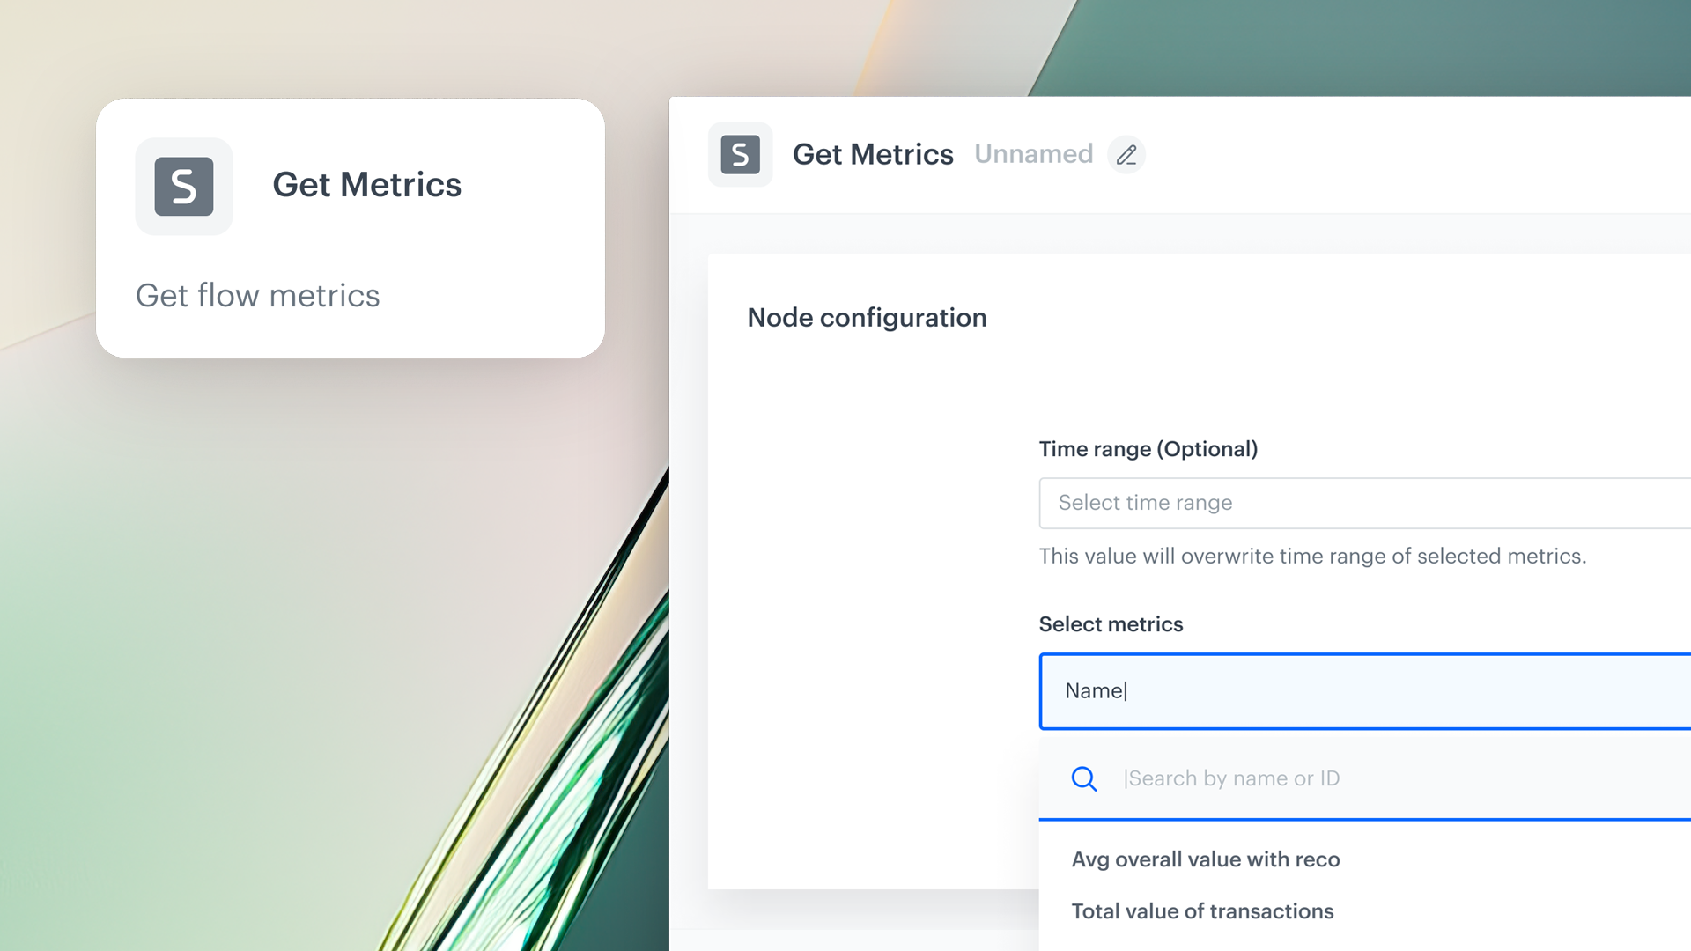This screenshot has width=1691, height=951.
Task: Click the pencil edit icon beside Unnamed
Action: 1126,154
